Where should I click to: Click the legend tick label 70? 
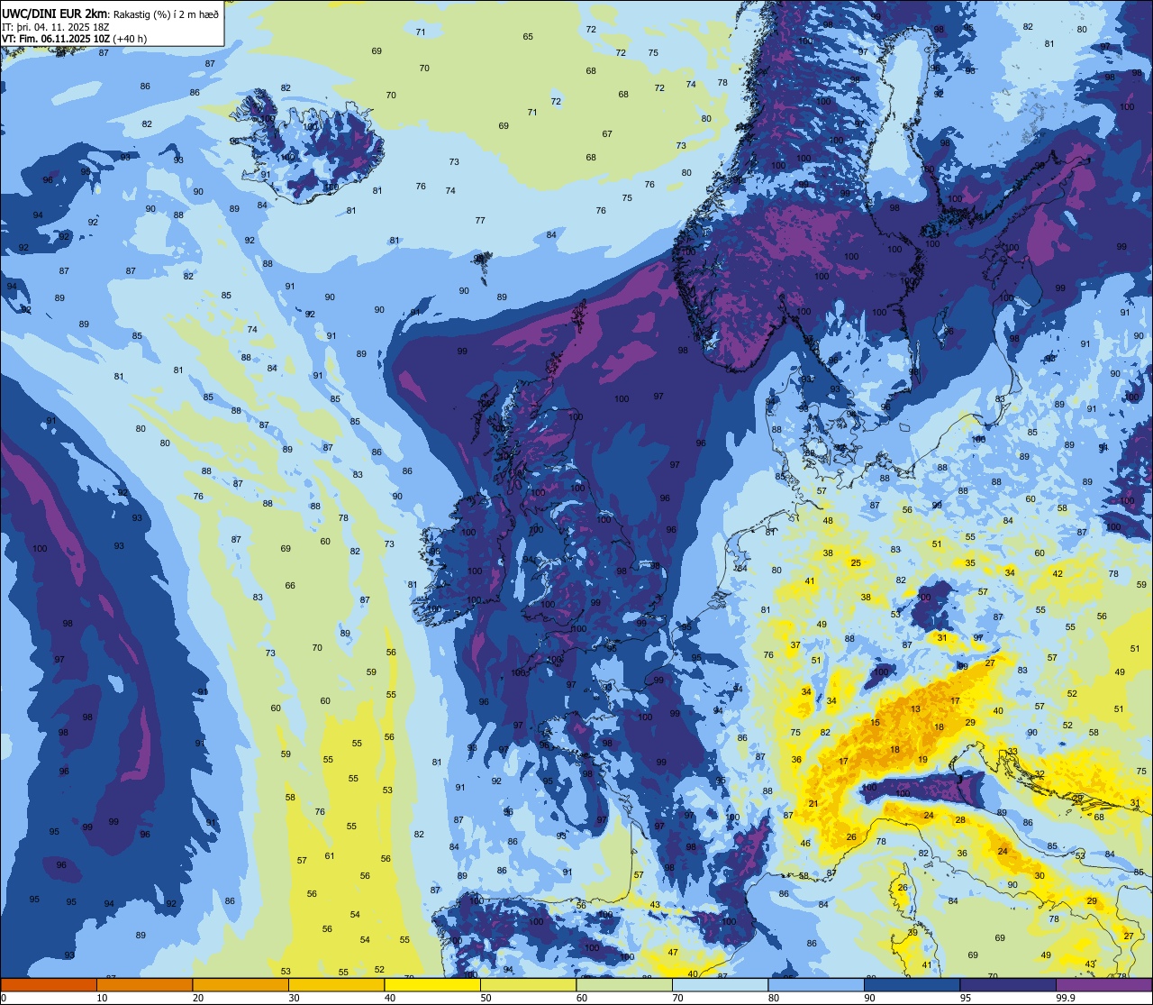coord(677,998)
